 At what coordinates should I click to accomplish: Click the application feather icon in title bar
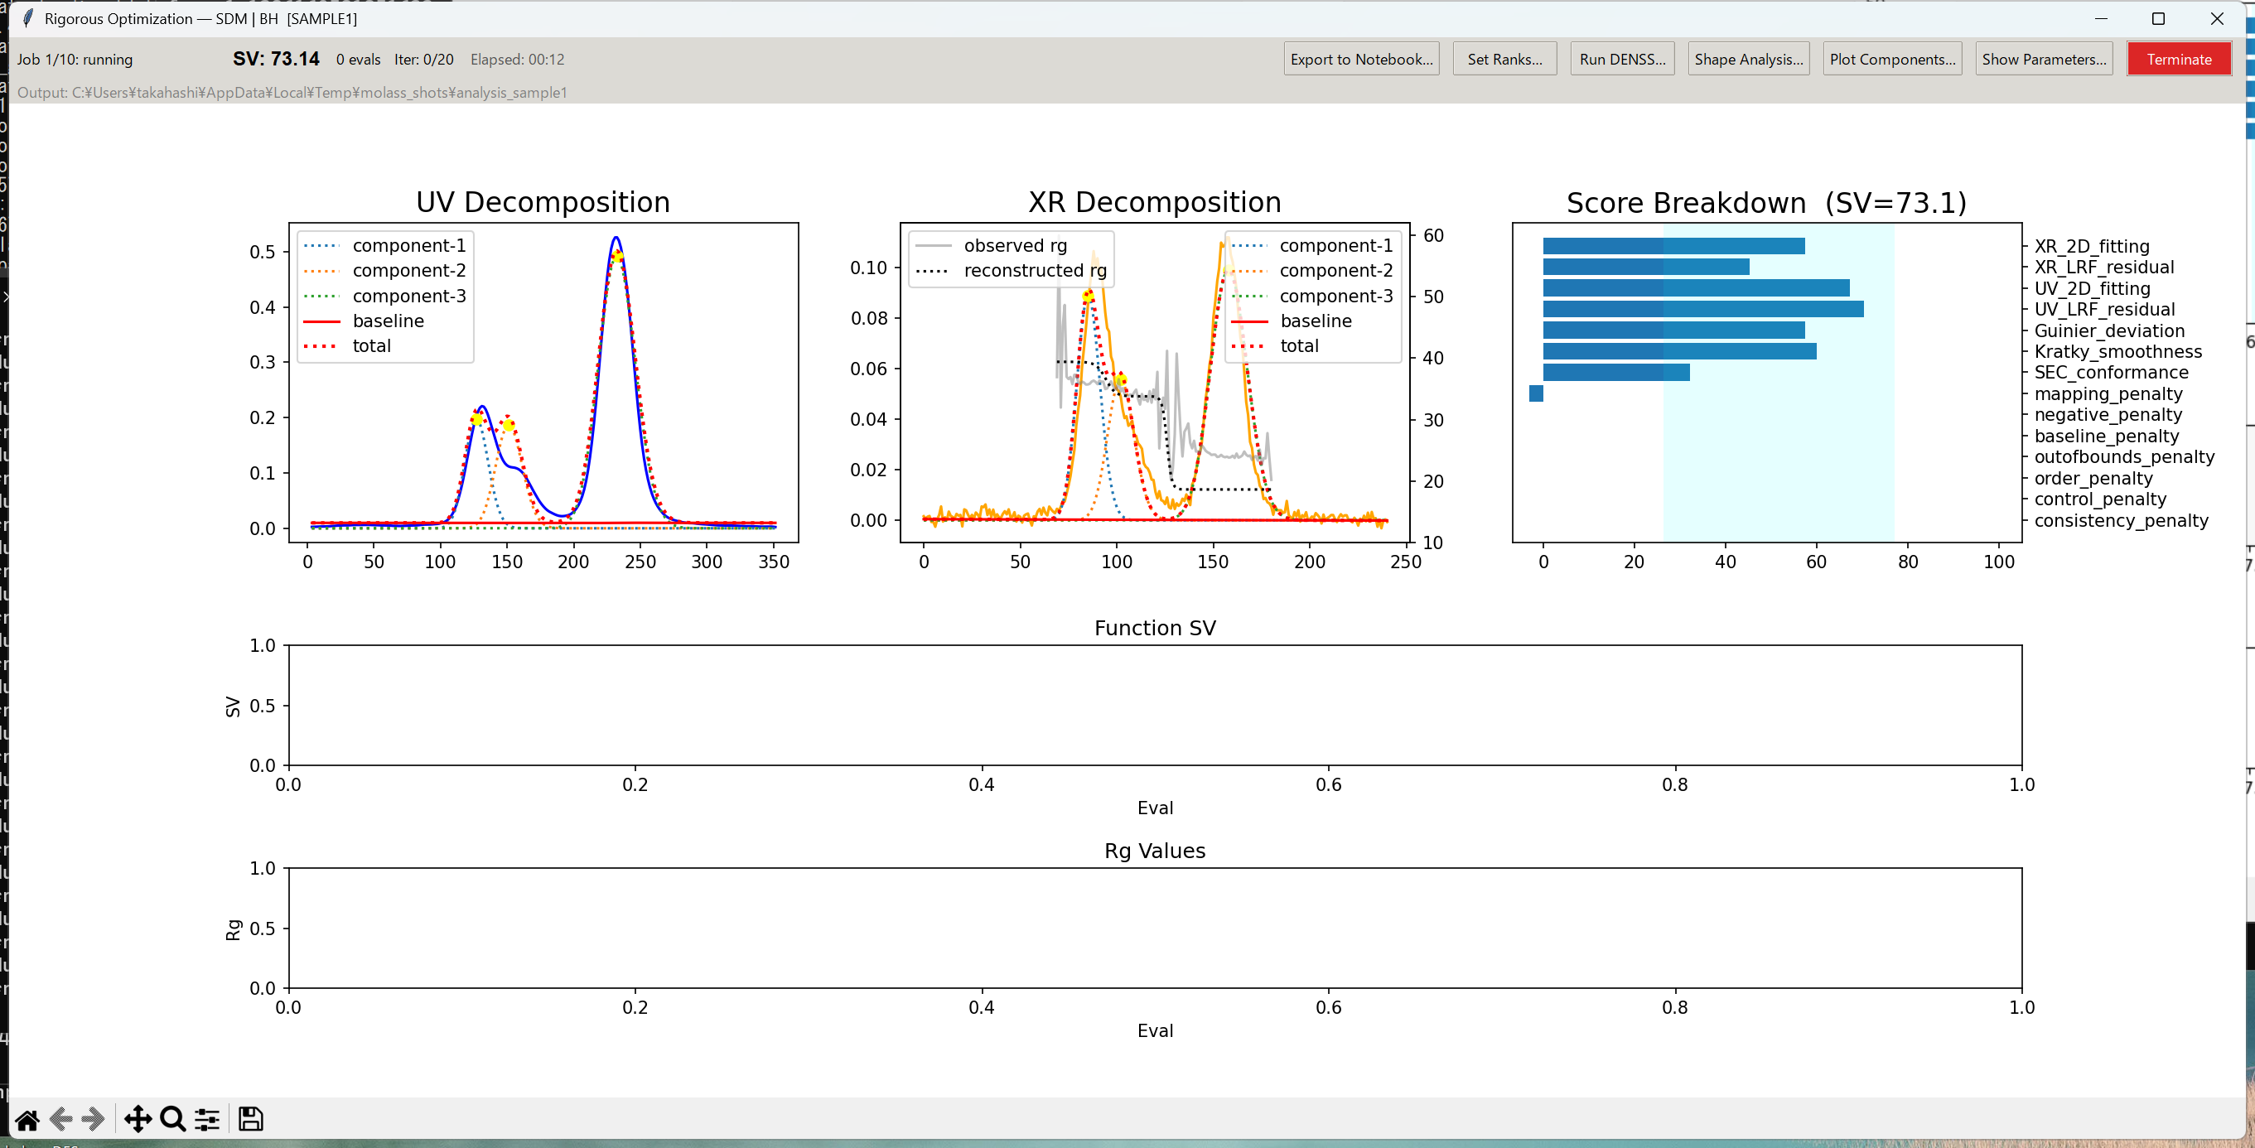click(x=28, y=18)
